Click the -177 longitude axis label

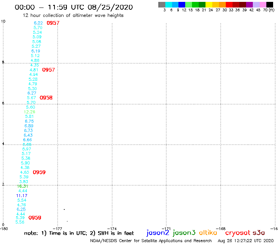[57, 229]
